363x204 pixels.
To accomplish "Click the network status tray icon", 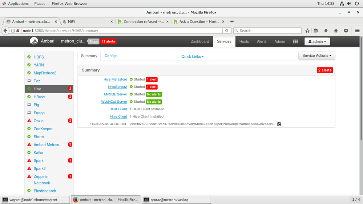I will tap(342, 4).
